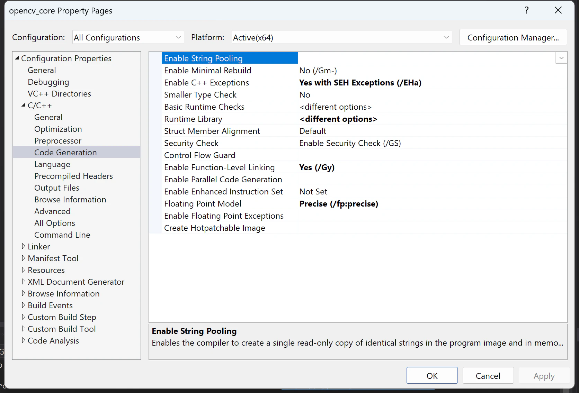Select the Enable String Pooling property
Image resolution: width=579 pixels, height=393 pixels.
pyautogui.click(x=230, y=58)
